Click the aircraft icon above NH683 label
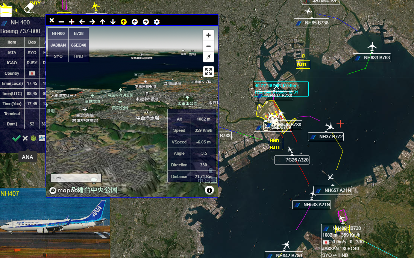This screenshot has height=258, width=414. coord(372,47)
